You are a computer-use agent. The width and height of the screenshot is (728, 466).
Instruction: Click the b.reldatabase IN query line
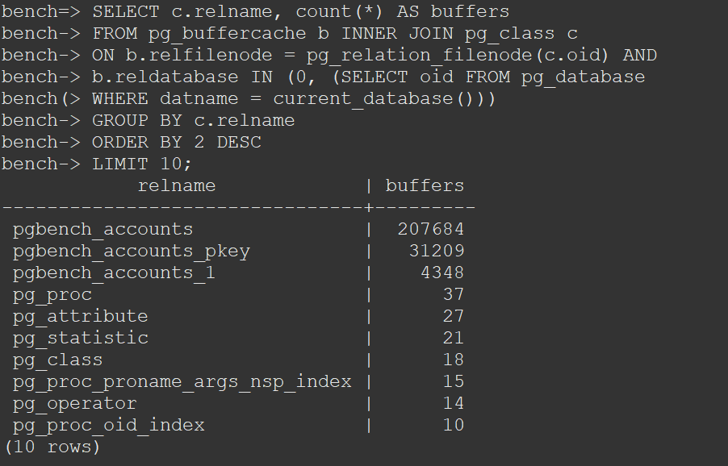323,77
